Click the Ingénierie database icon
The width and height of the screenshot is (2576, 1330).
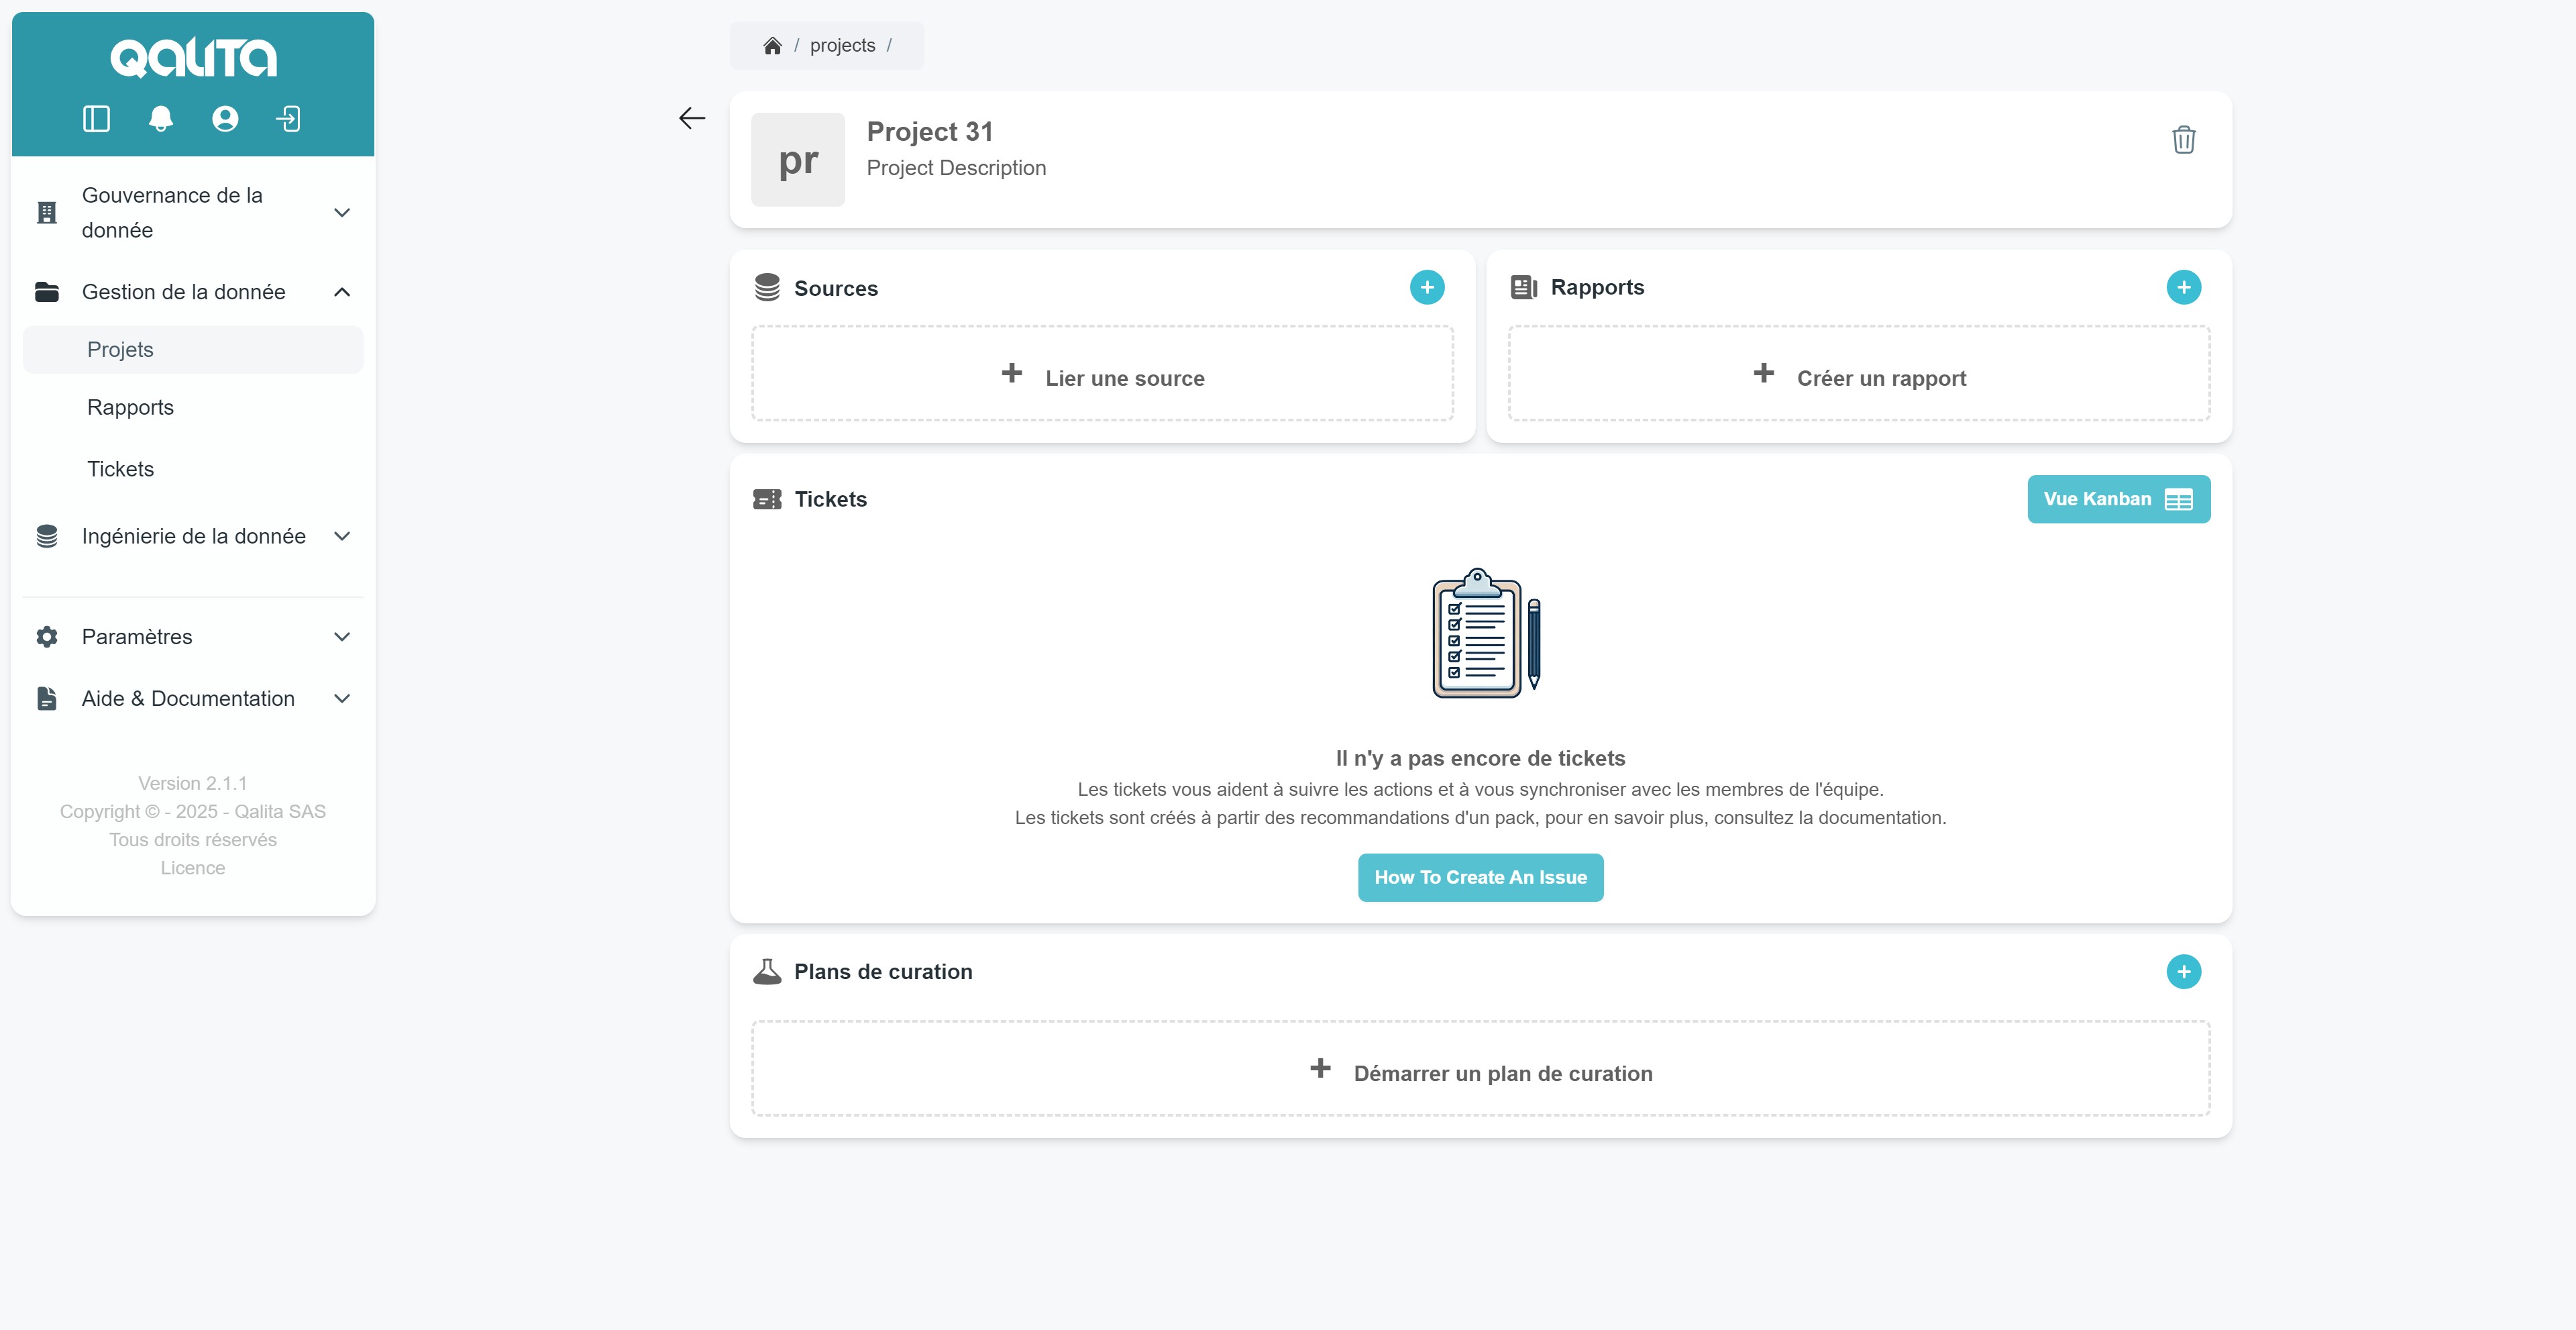[46, 536]
